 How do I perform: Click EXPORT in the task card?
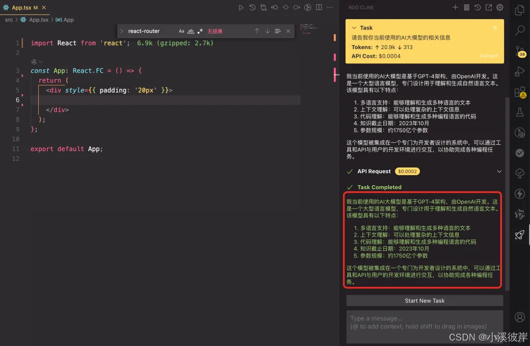tap(489, 56)
